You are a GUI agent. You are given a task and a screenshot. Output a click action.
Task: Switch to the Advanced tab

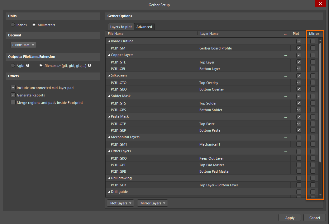(144, 27)
